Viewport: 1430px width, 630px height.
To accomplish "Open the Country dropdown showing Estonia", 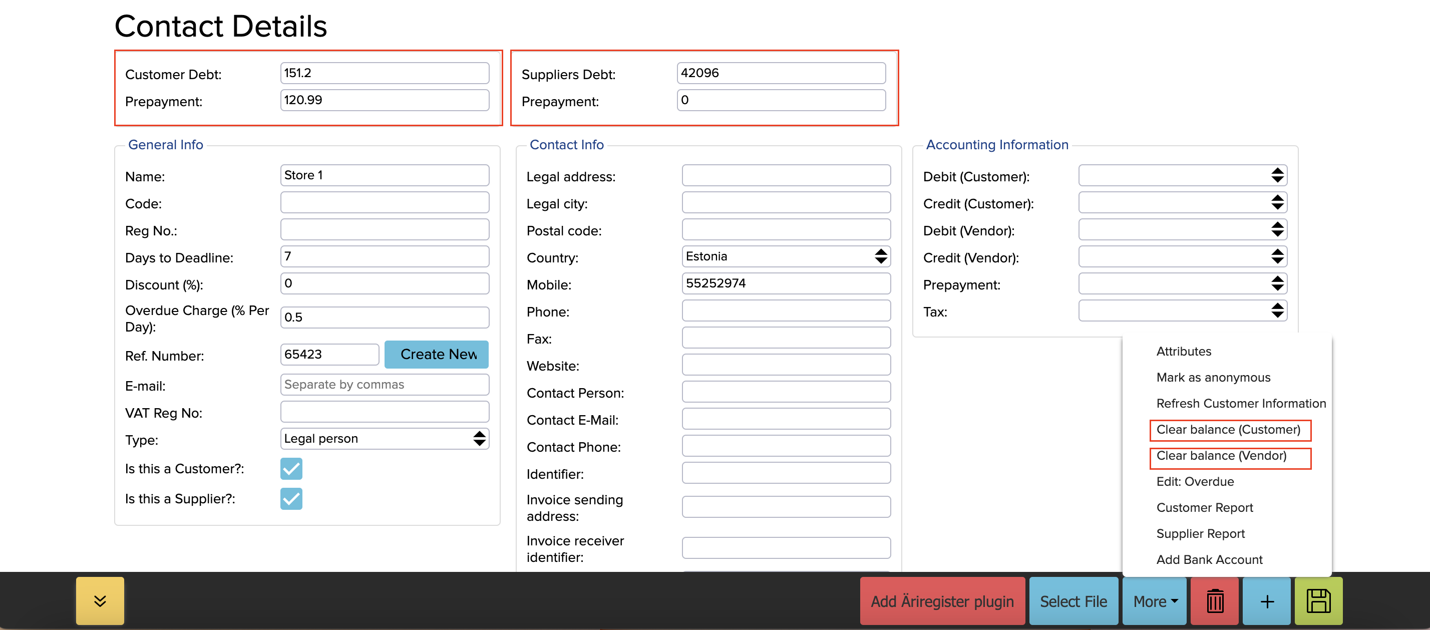I will click(x=786, y=256).
